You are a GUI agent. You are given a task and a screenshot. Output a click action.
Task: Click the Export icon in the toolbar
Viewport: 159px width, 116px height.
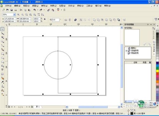pyautogui.click(x=53, y=10)
